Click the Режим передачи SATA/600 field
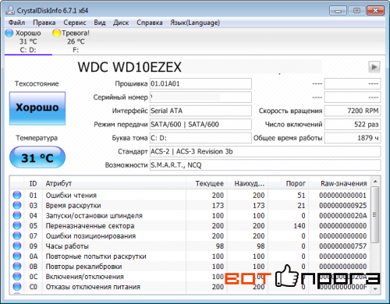 pyautogui.click(x=200, y=124)
